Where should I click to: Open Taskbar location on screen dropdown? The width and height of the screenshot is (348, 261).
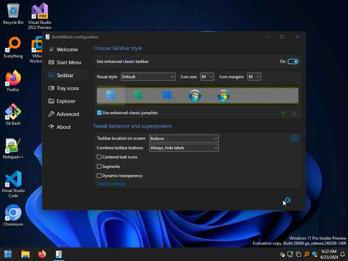(x=184, y=139)
